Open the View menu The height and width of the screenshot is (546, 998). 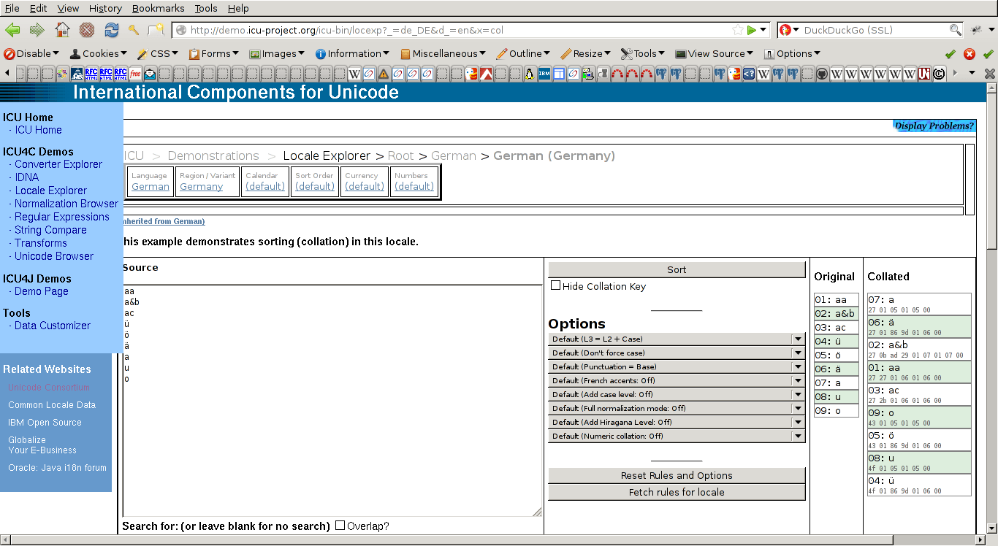tap(68, 8)
